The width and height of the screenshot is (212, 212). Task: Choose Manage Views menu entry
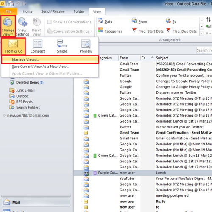[x=50, y=59]
